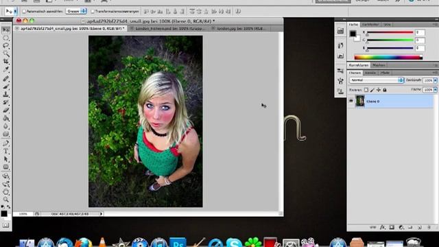Click the auto-align layers icon in options bar
Image resolution: width=439 pixels, height=247 pixels.
pos(238,12)
